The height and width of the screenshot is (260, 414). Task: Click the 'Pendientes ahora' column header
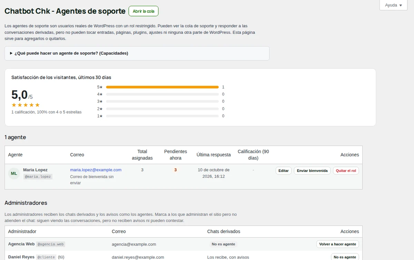pyautogui.click(x=176, y=155)
